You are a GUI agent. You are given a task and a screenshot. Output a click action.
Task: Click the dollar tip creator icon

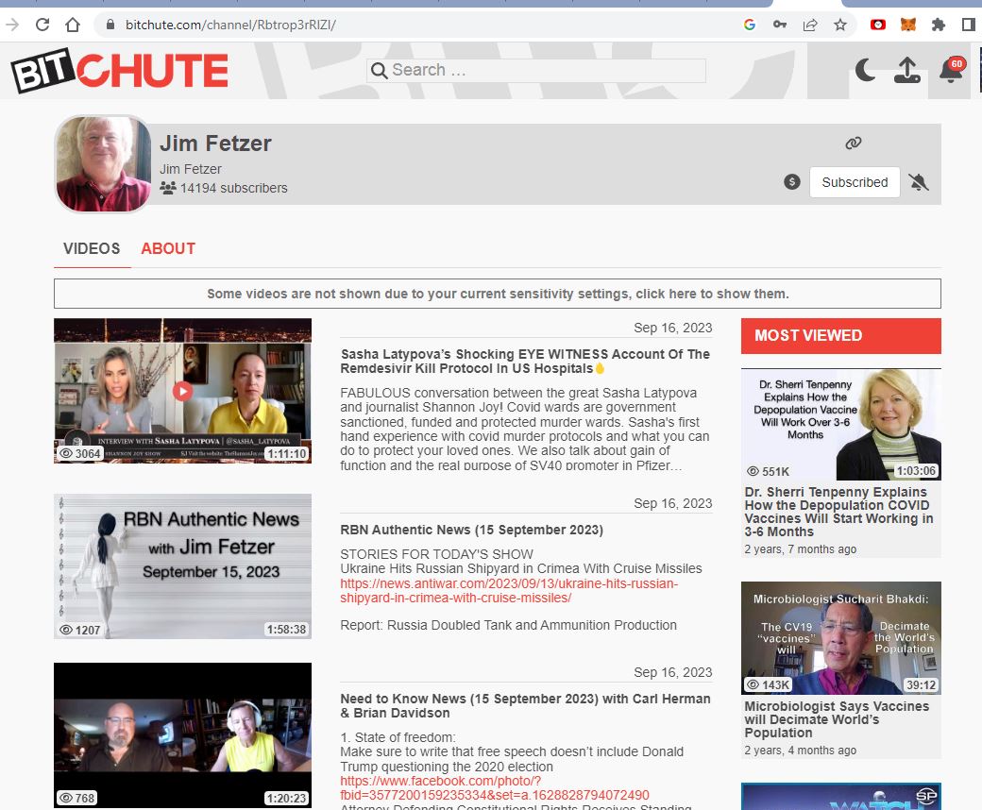(x=791, y=182)
